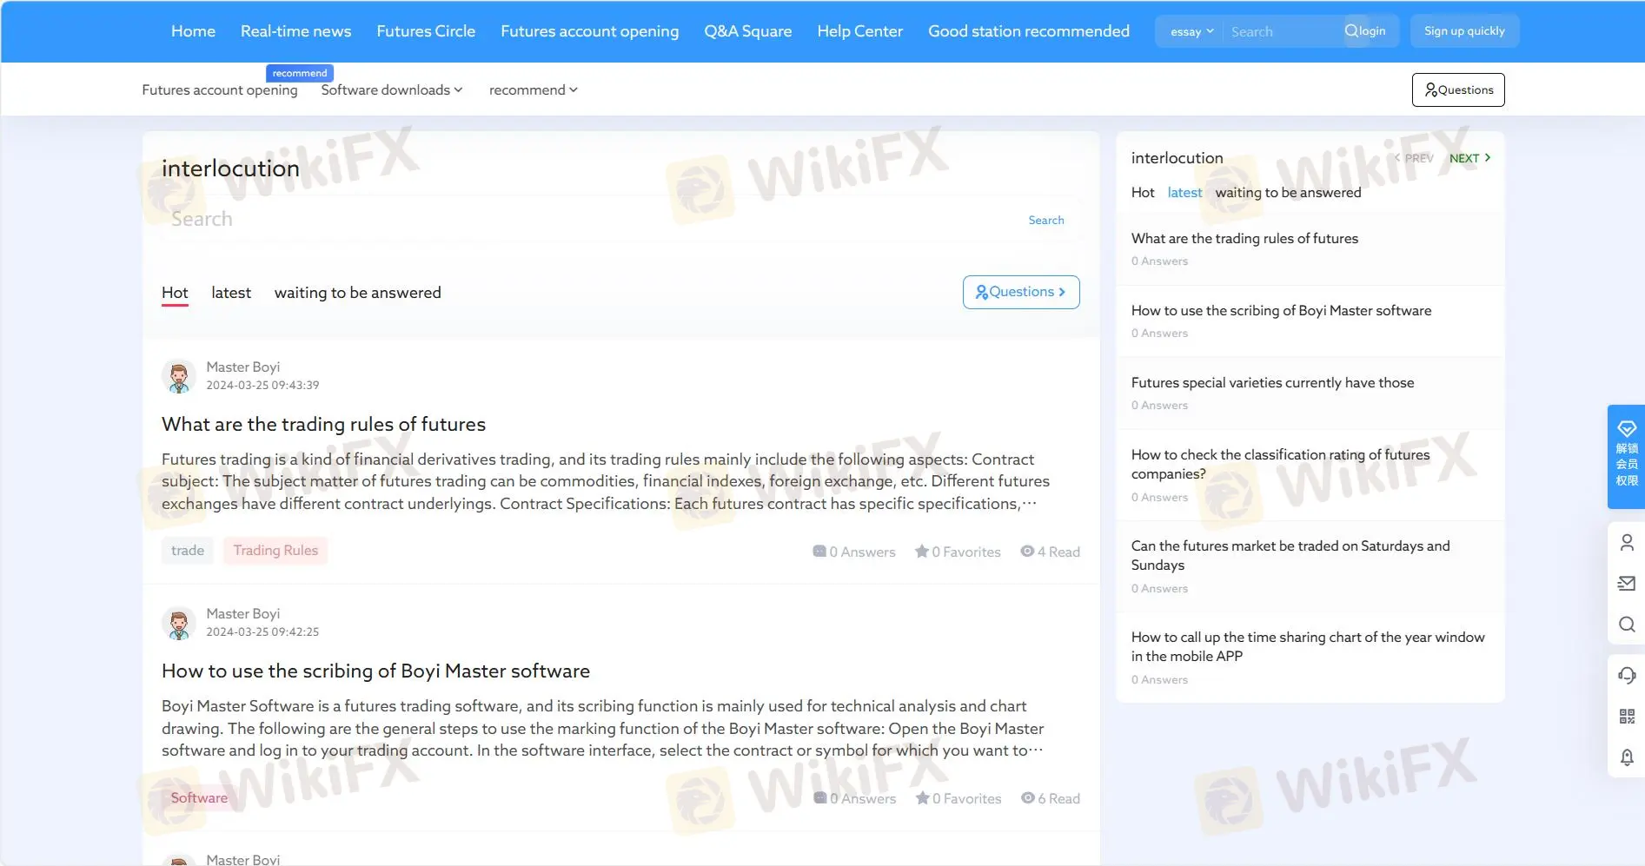Click the interlocution search input field

click(x=591, y=220)
